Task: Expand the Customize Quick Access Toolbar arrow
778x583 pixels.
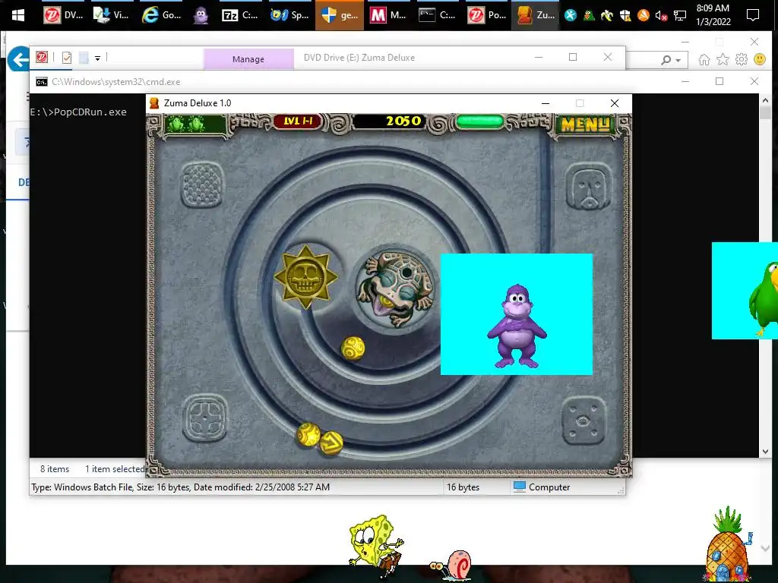Action: pos(98,58)
